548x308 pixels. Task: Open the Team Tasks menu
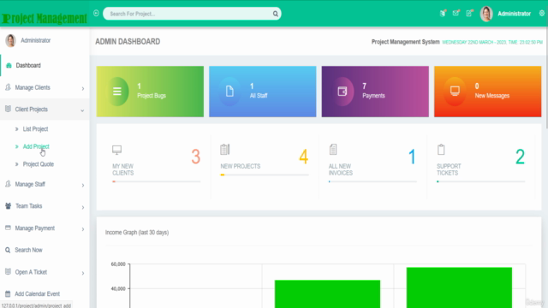click(45, 206)
